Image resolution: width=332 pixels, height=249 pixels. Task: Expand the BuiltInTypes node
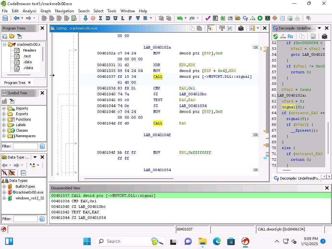click(x=4, y=186)
